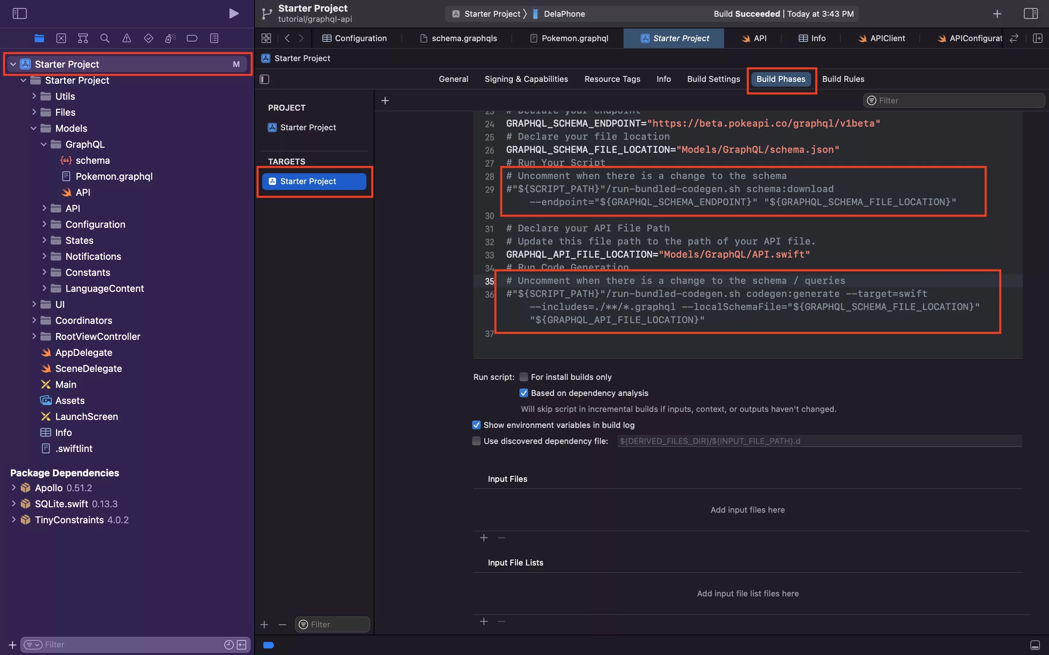Viewport: 1049px width, 655px height.
Task: Uncheck Based on dependency analysis
Action: point(524,393)
